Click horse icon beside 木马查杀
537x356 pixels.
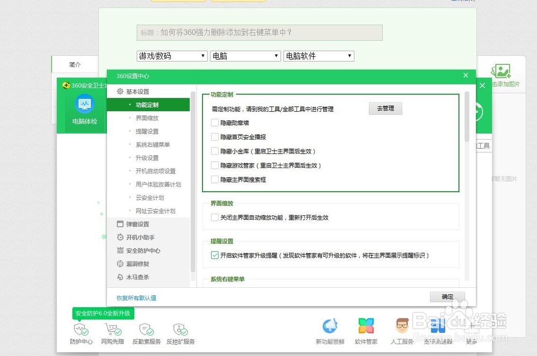click(x=120, y=277)
